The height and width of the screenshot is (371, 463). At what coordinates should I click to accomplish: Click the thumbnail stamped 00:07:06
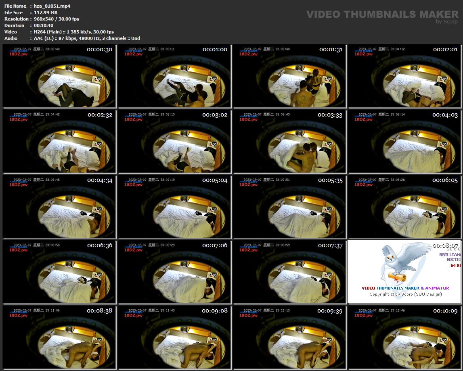(174, 272)
